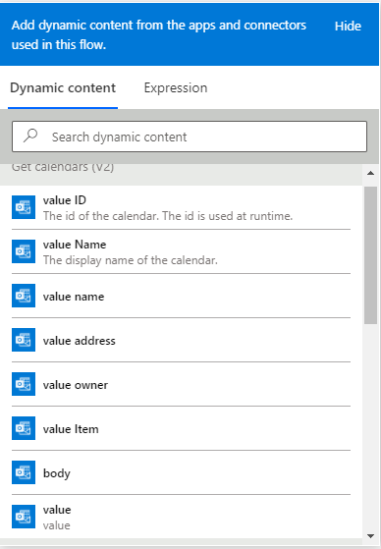Screen dimensions: 381x549
Task: Click the Outlook icon beside body
Action: click(x=24, y=472)
